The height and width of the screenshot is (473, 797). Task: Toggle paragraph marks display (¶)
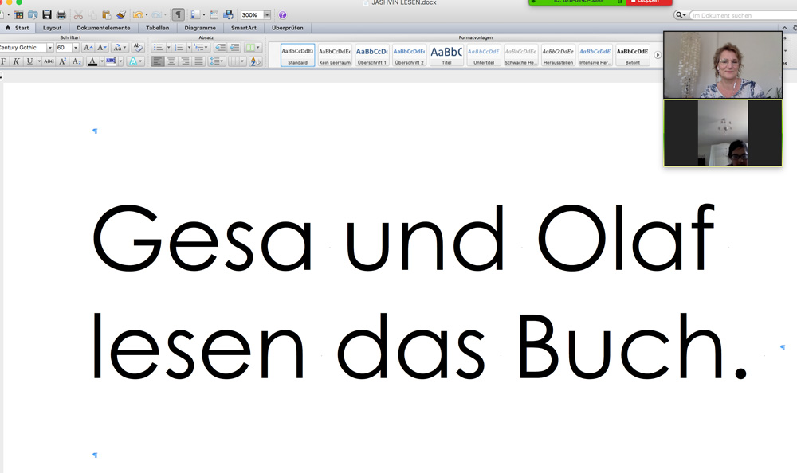178,15
